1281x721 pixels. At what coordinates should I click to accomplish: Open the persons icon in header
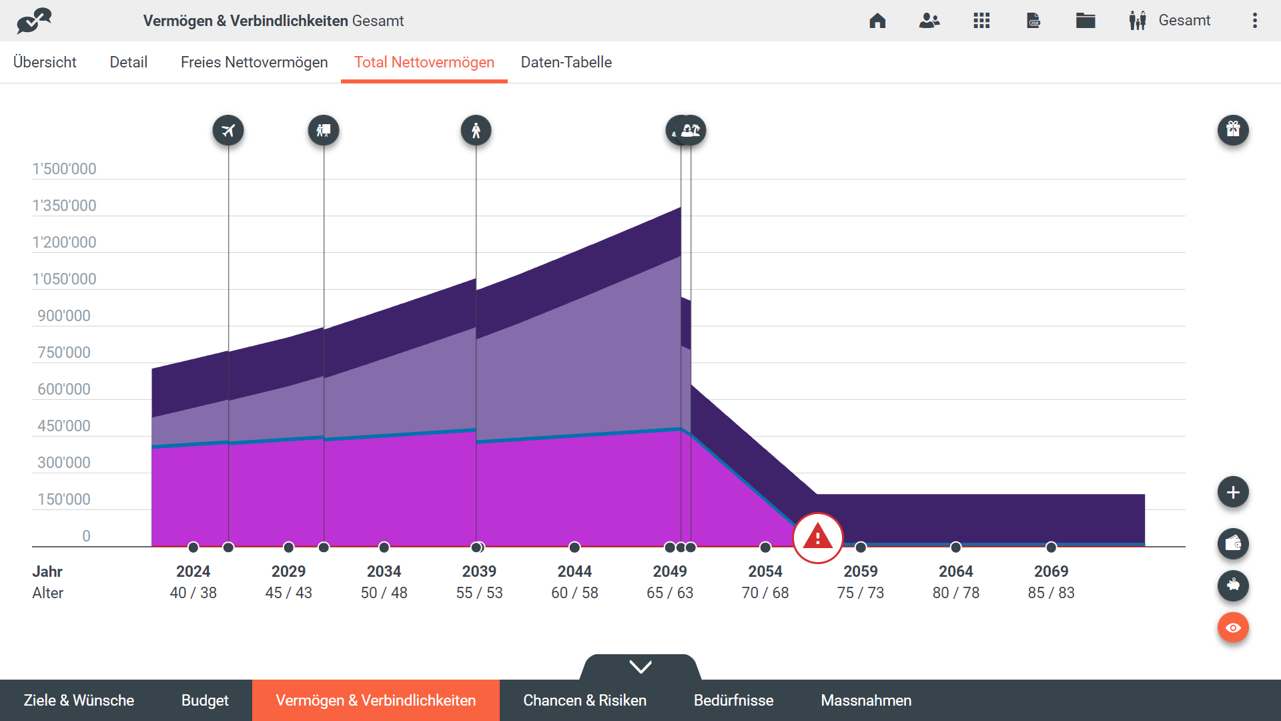coord(929,21)
